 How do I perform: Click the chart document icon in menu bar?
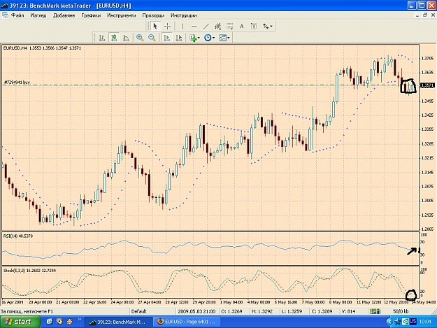coord(5,15)
